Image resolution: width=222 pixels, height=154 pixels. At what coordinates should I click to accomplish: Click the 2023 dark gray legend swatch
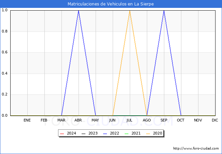84,133
